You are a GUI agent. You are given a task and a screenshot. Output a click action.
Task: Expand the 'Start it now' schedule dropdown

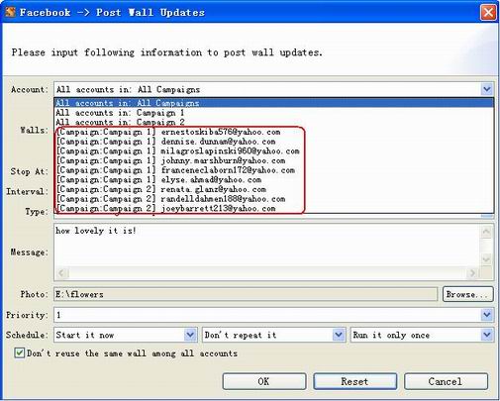pyautogui.click(x=190, y=335)
